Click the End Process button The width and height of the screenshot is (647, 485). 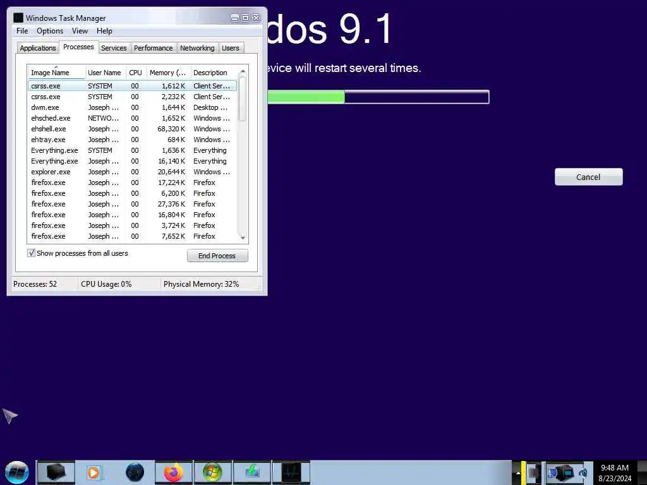[217, 256]
